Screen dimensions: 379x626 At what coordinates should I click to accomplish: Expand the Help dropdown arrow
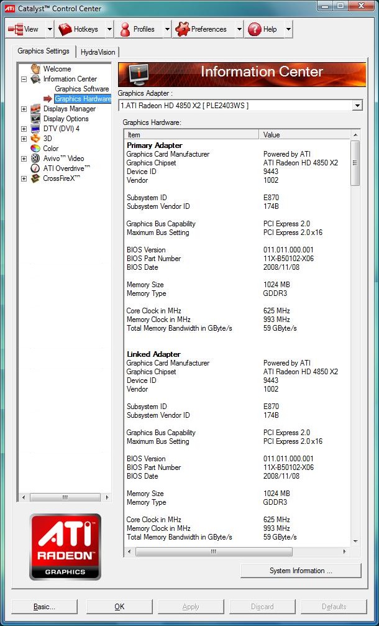point(288,29)
